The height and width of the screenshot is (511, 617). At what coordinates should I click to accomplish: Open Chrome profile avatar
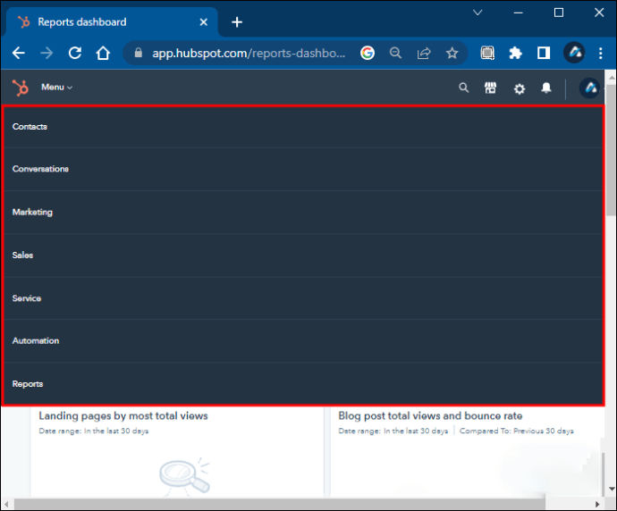coord(574,53)
